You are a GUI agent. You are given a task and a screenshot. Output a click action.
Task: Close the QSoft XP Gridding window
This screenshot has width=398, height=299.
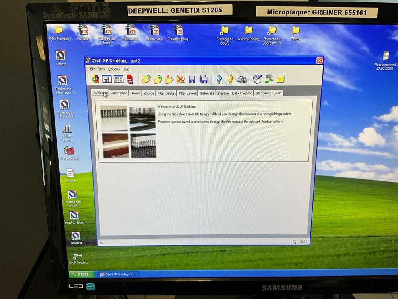319,61
